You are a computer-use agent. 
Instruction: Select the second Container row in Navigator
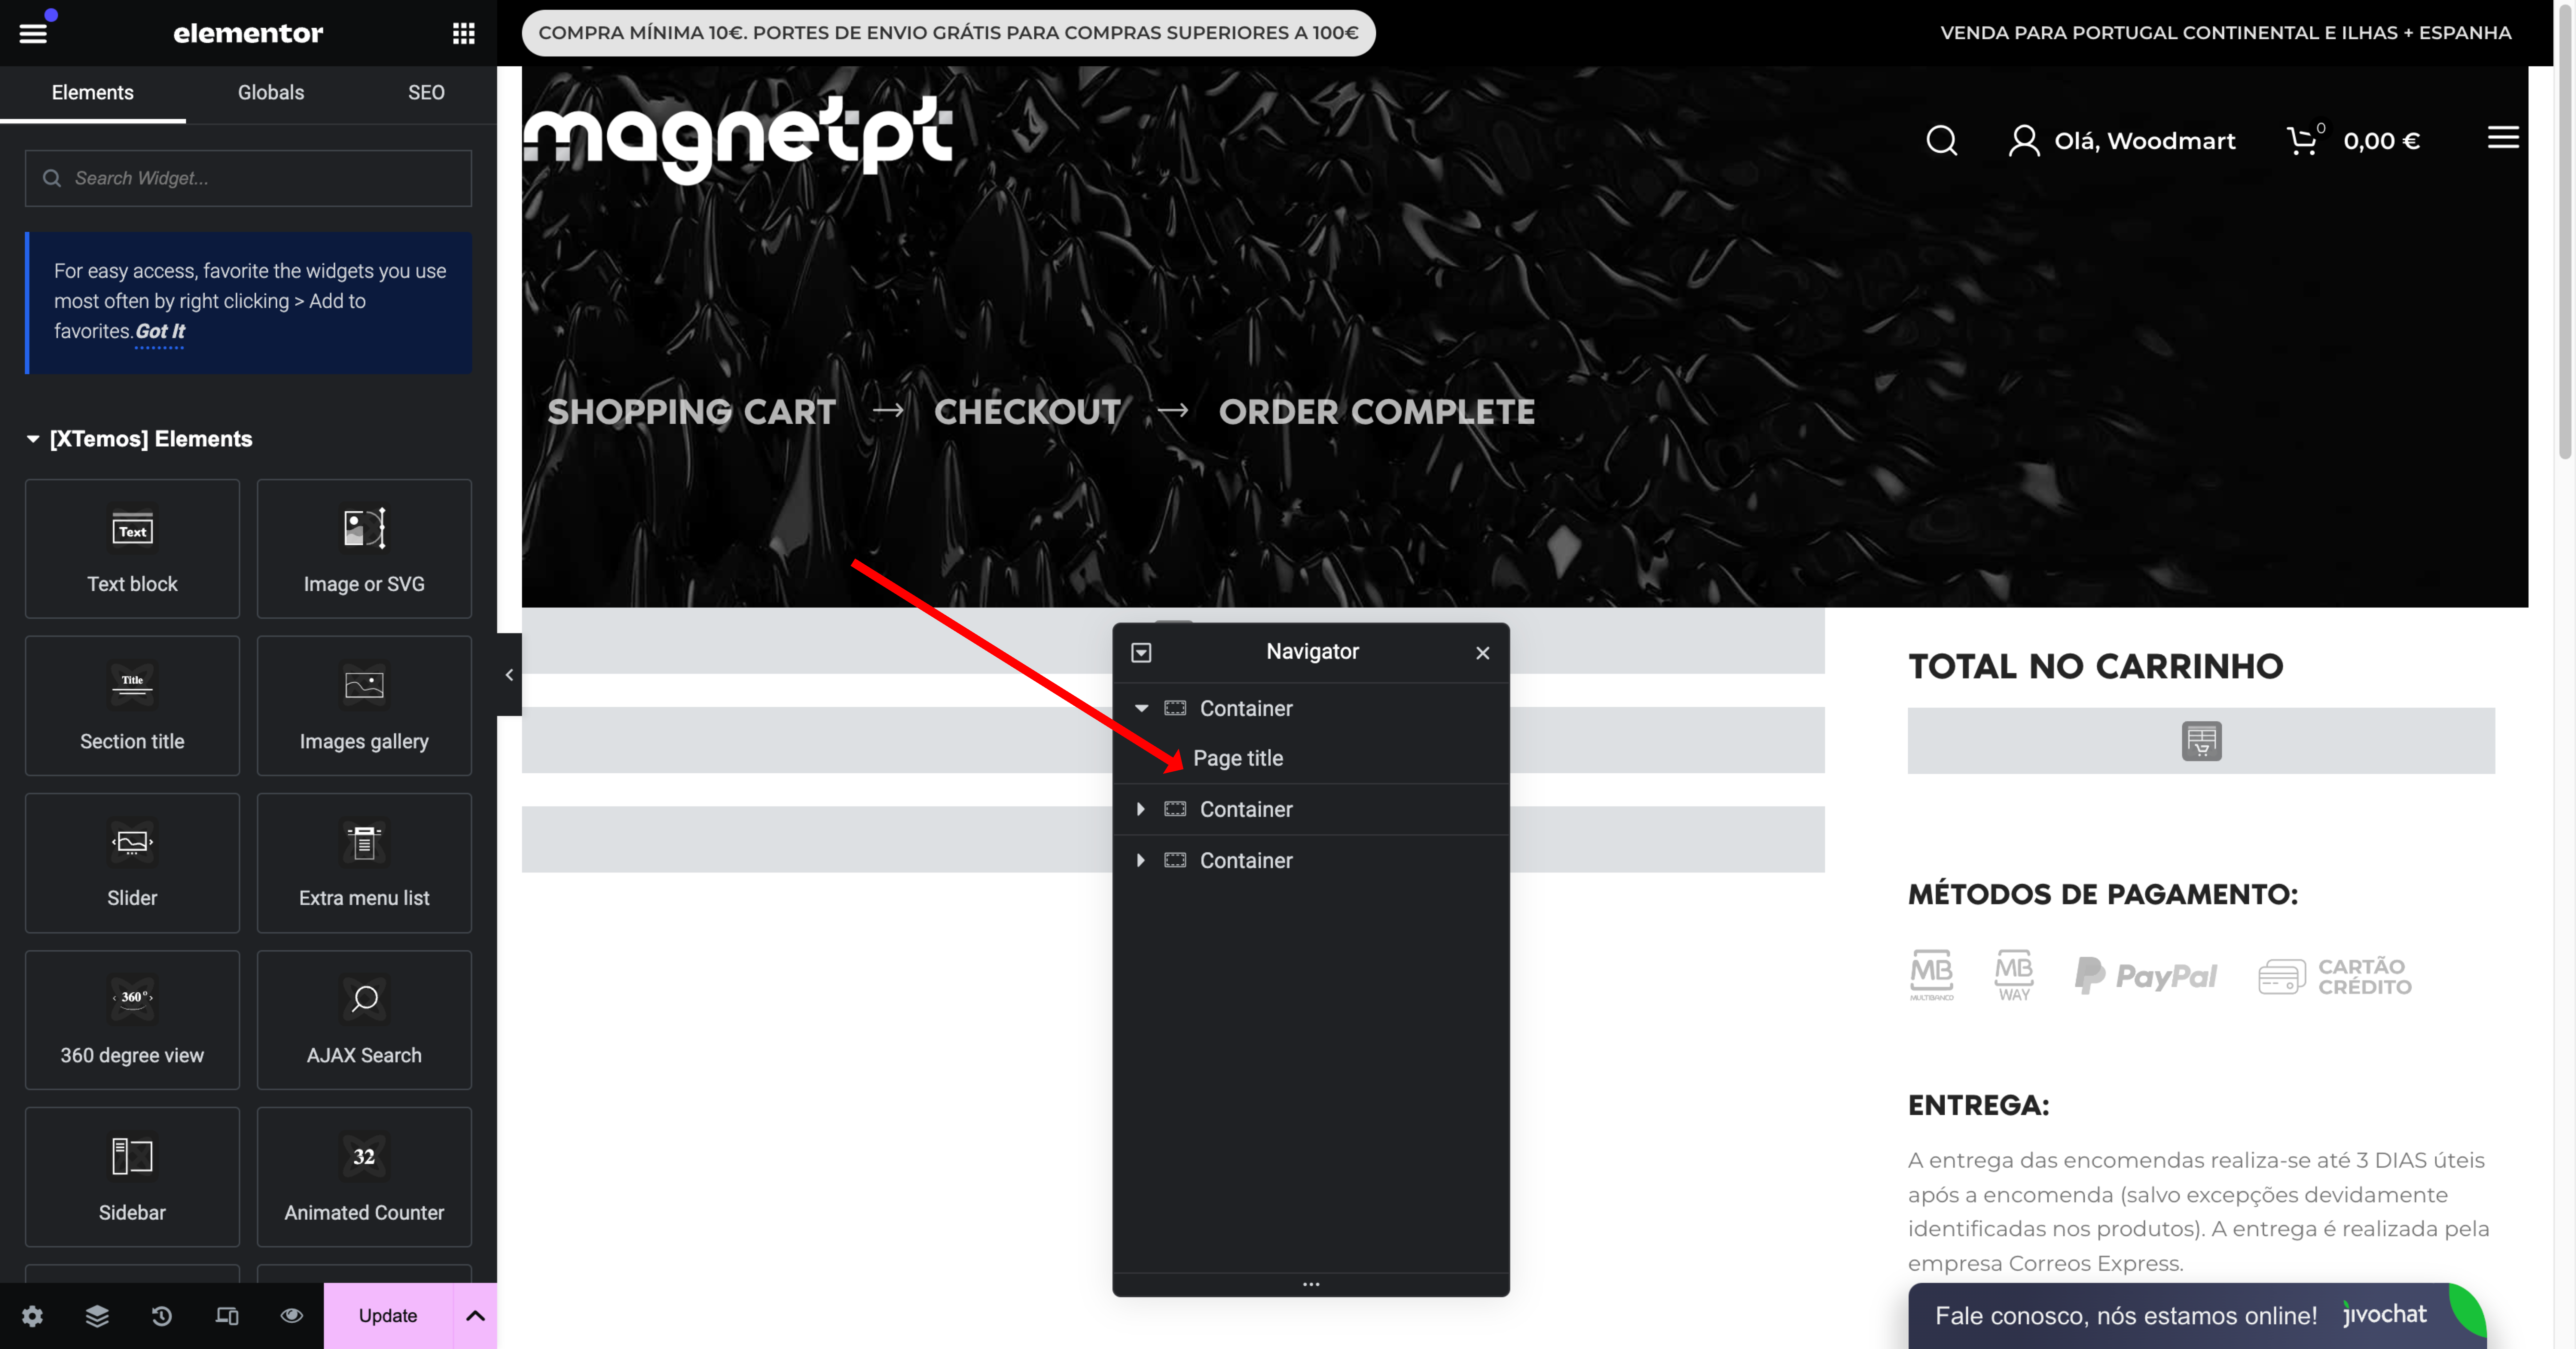pyautogui.click(x=1311, y=809)
